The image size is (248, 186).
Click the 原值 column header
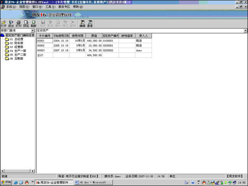(x=94, y=36)
